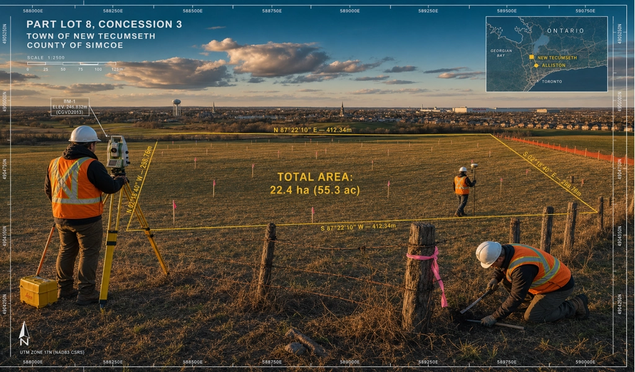Click the BM-1 benchmark elevation label box
635x372 pixels.
pos(69,107)
